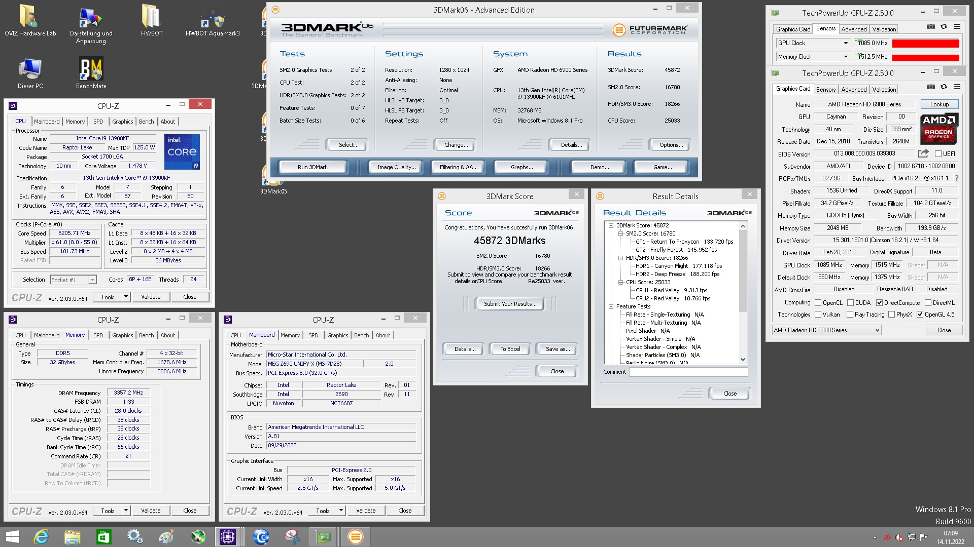
Task: Toggle the CUDA checkbox in GPU-Z
Action: [x=850, y=303]
